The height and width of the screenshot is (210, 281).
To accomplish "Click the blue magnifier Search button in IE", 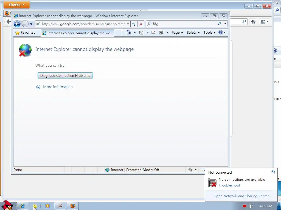I will coord(219,24).
